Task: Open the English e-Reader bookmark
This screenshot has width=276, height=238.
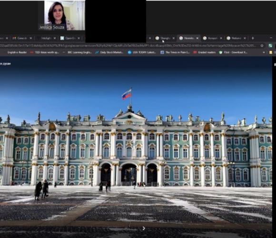Action: click(17, 52)
